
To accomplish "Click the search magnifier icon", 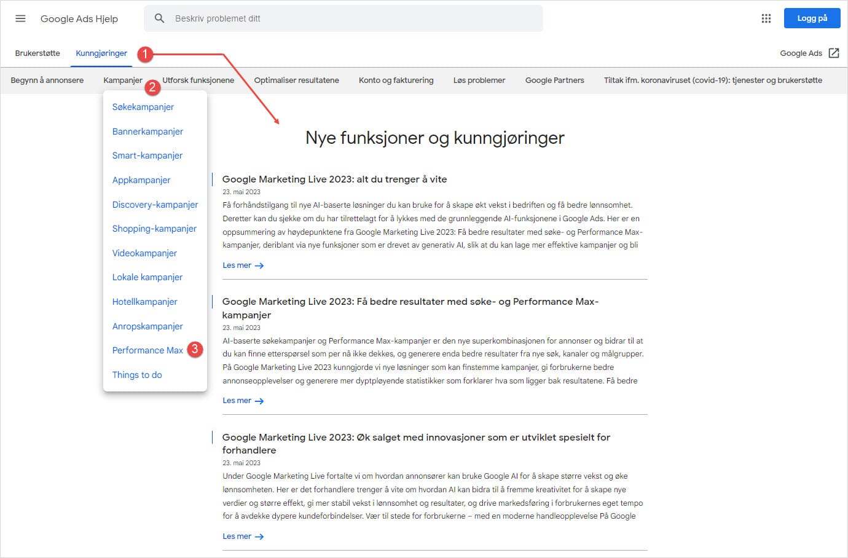I will coord(159,18).
